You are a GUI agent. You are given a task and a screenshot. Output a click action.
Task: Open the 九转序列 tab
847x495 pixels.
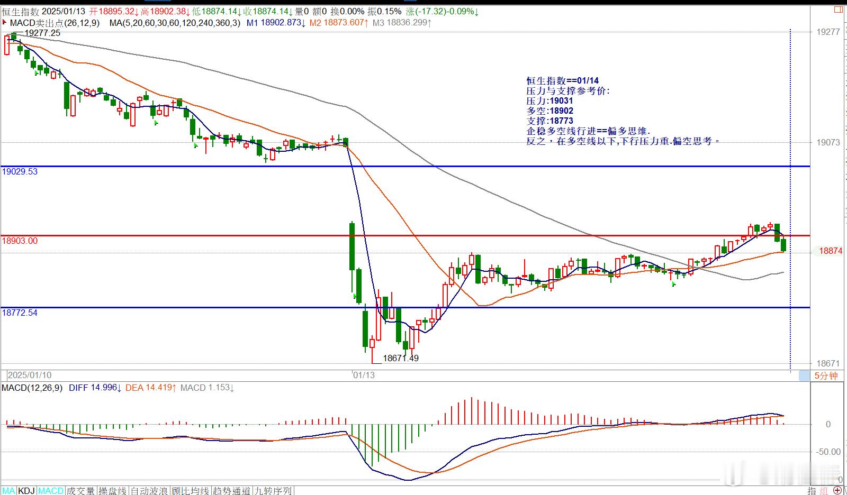pos(273,491)
